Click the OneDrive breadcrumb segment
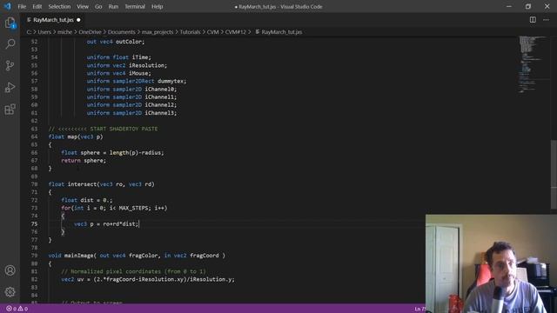Screen dimensions: 557x313 point(90,32)
